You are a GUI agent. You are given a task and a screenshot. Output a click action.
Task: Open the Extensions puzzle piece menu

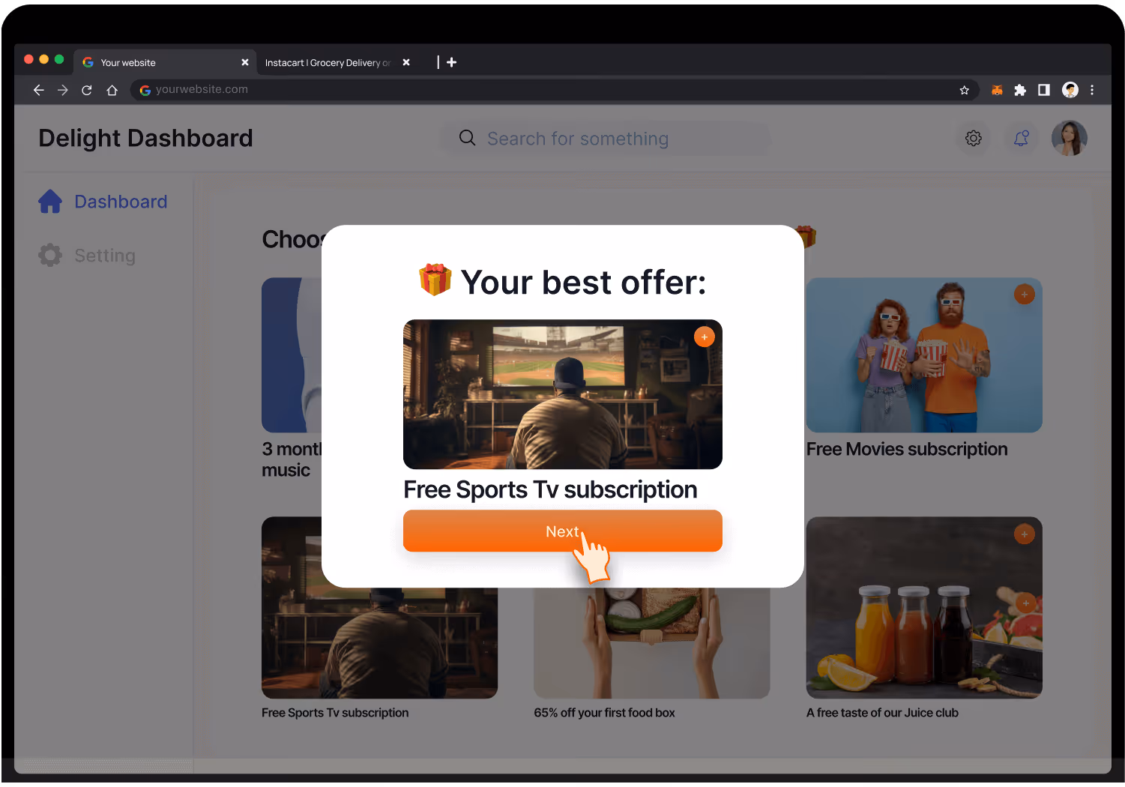coord(1020,90)
